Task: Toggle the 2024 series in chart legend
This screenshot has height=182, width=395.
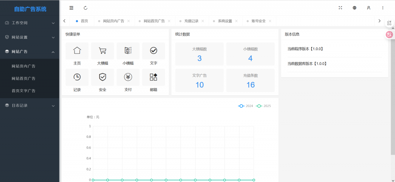Action: [246, 106]
